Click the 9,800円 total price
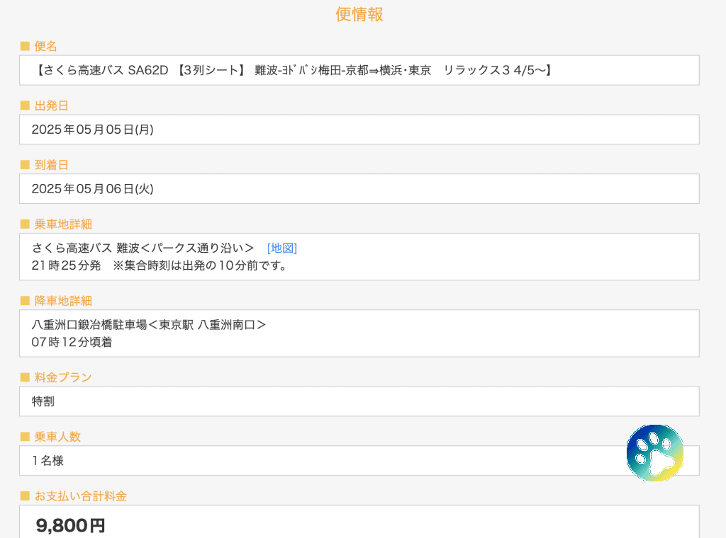The height and width of the screenshot is (538, 726). click(70, 525)
